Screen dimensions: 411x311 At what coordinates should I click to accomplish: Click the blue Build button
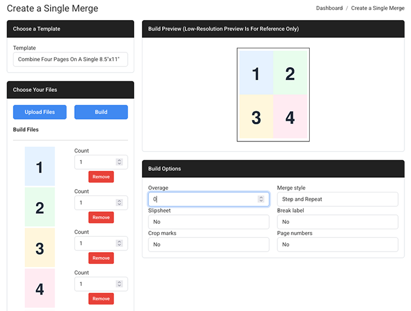coord(101,112)
